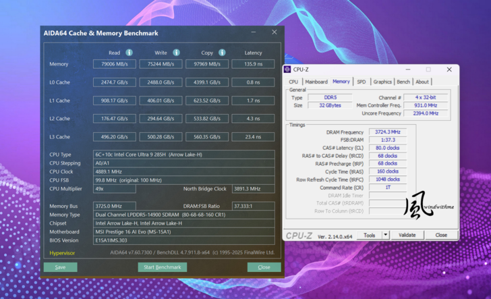The image size is (491, 299).
Task: Click the info icon next to Copy
Action: tap(222, 53)
